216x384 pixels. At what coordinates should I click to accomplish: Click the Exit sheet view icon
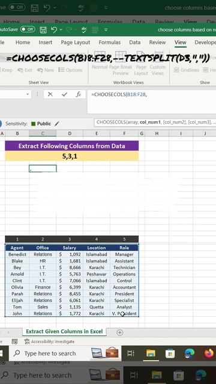pyautogui.click(x=25, y=70)
